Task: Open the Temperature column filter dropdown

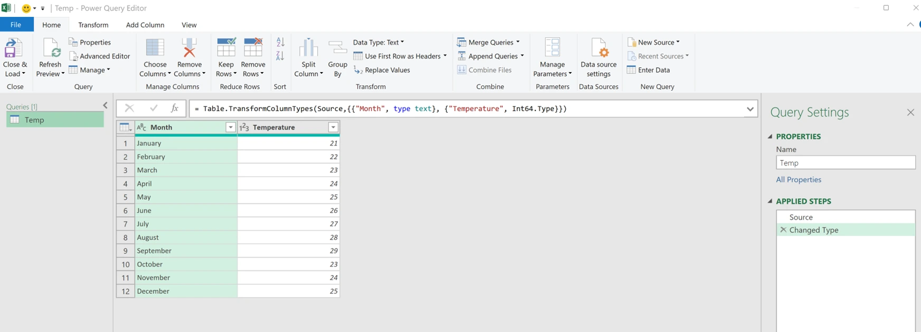Action: click(x=333, y=127)
